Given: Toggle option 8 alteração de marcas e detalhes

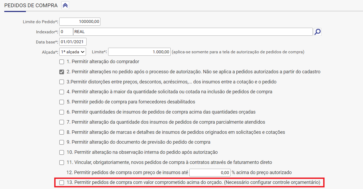Looking at the screenshot, I should point(62,132).
